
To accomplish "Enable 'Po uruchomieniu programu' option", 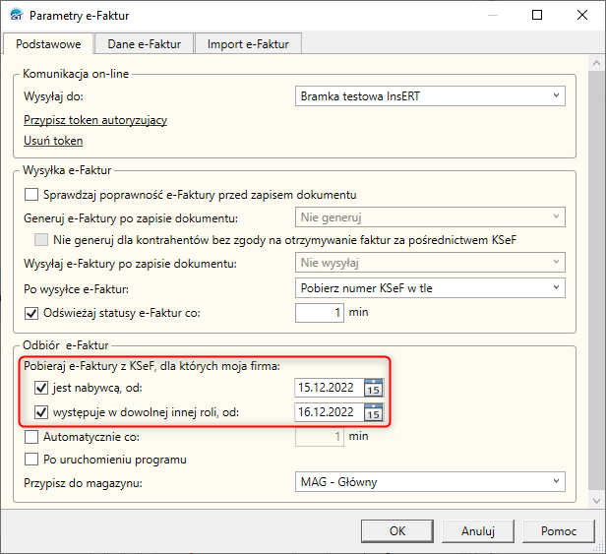I will [x=30, y=460].
